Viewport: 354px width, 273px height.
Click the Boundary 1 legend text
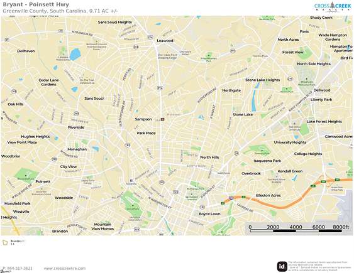[x=18, y=241]
